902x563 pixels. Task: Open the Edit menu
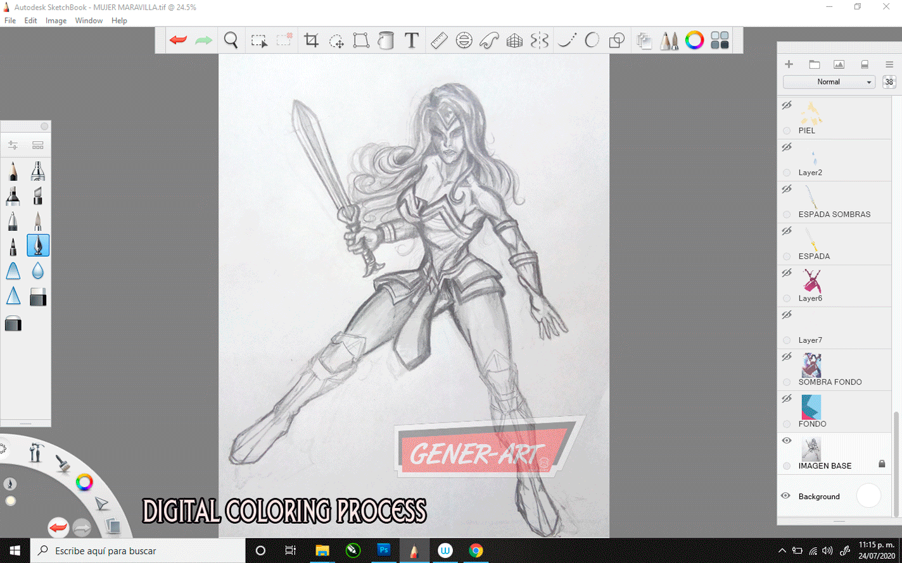[x=30, y=21]
